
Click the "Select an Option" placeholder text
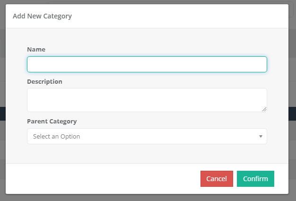56,136
